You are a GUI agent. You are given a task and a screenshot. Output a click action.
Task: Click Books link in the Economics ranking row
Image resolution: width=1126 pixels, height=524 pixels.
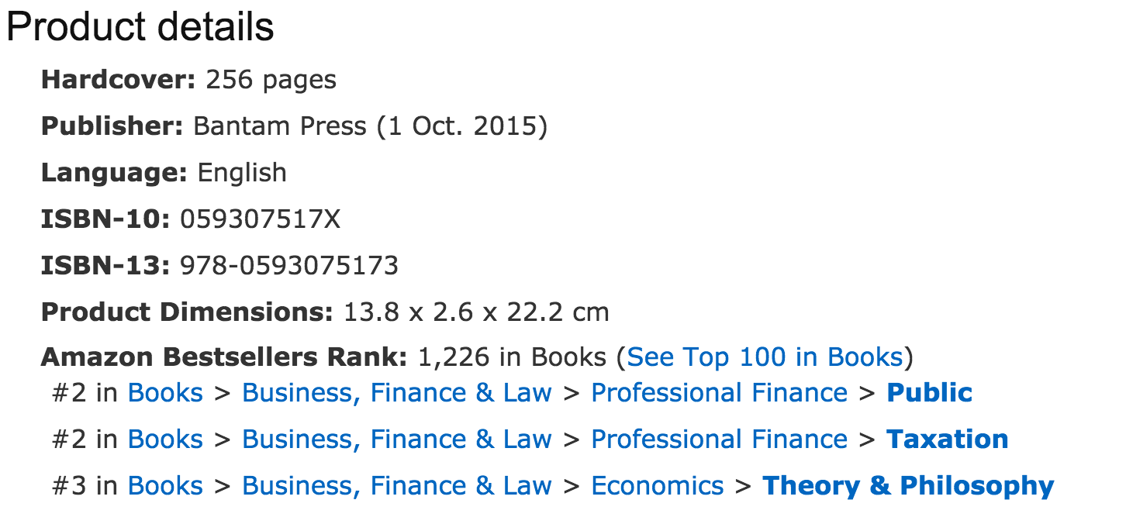165,486
